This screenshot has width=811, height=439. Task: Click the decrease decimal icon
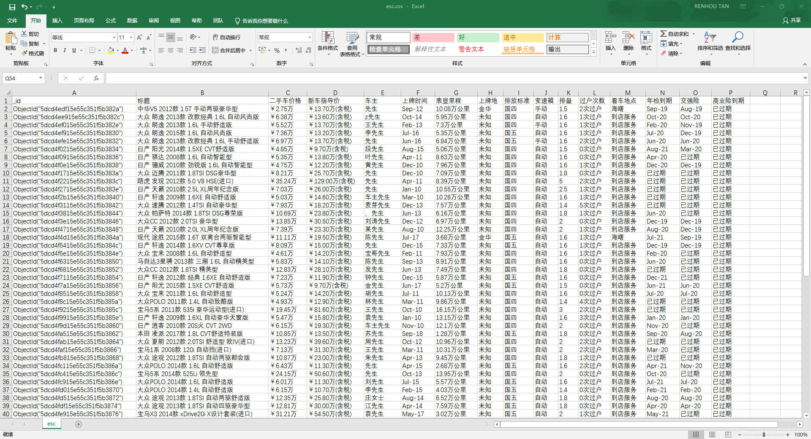click(x=308, y=50)
